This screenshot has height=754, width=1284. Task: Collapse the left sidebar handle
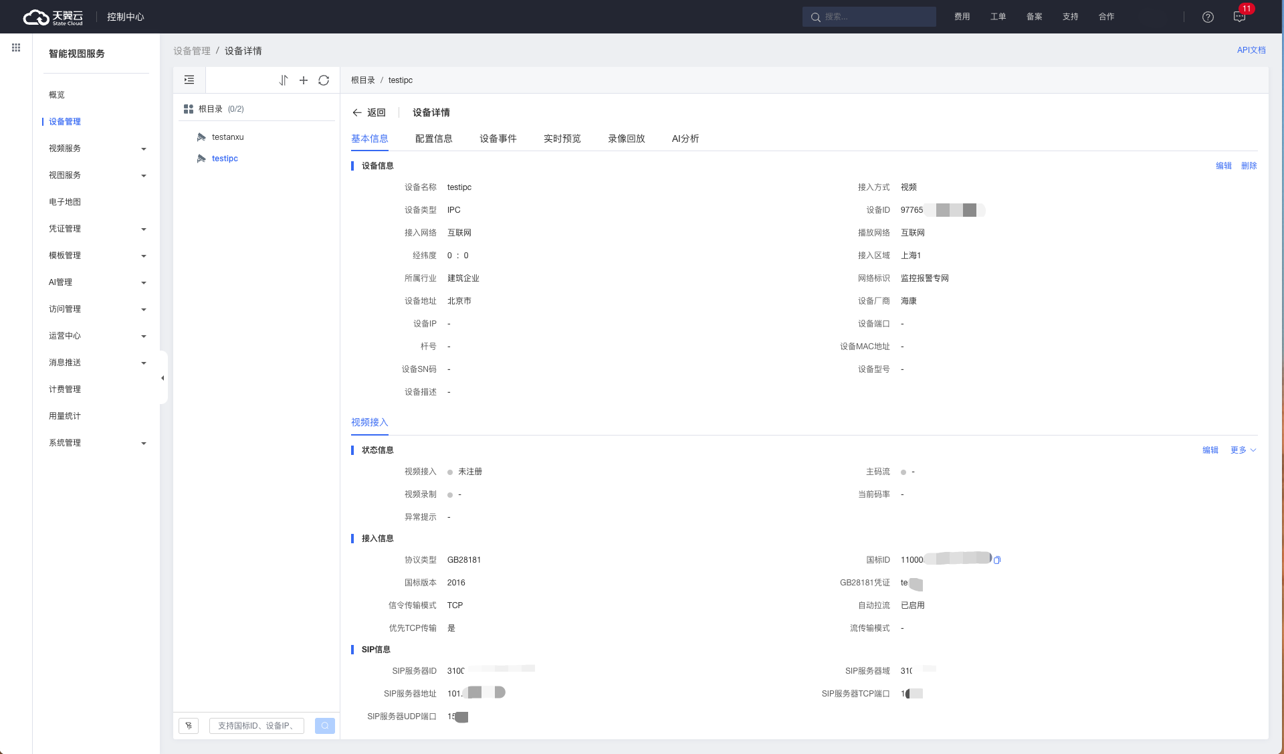click(163, 378)
